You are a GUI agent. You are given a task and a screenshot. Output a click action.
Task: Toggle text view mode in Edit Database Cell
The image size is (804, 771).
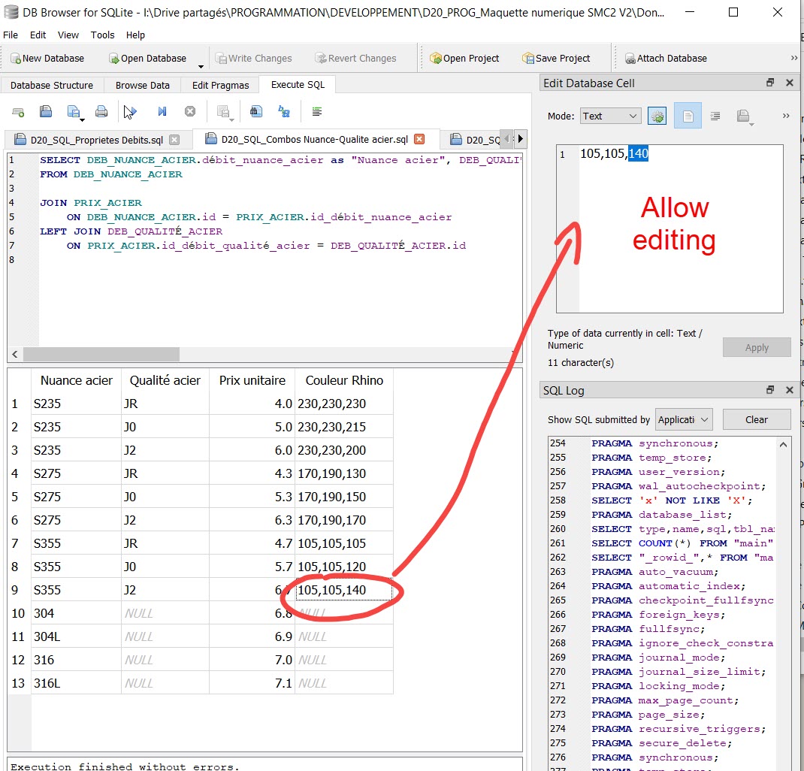coord(688,116)
